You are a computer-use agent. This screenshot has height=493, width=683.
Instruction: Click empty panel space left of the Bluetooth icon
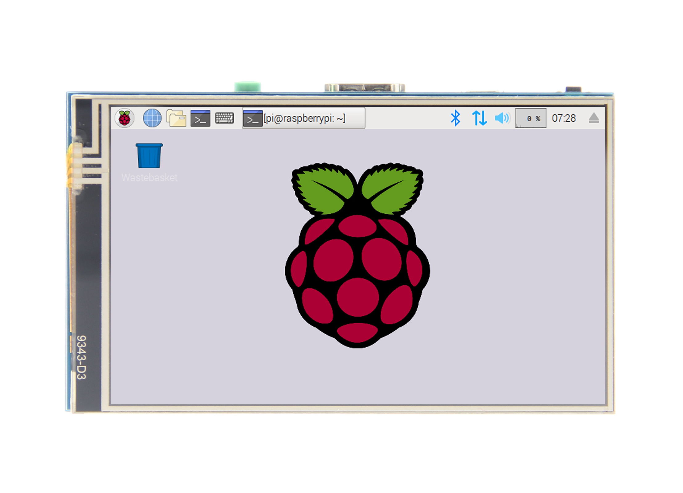click(x=407, y=118)
